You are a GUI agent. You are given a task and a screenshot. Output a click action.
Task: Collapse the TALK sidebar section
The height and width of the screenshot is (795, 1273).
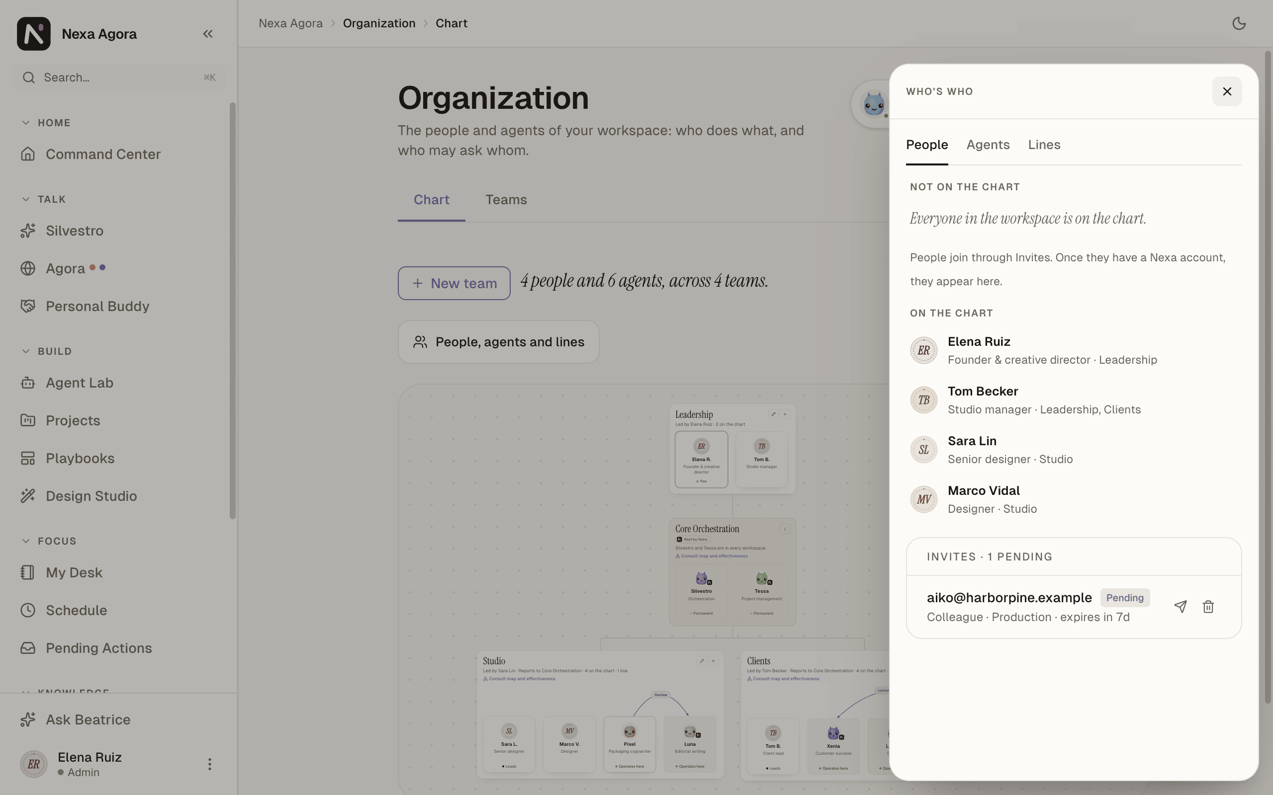[x=44, y=199]
